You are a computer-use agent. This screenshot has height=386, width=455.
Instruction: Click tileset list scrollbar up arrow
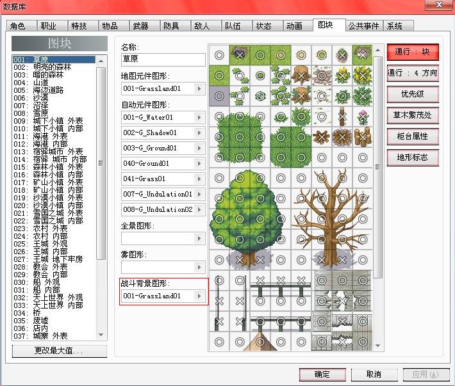coord(101,61)
